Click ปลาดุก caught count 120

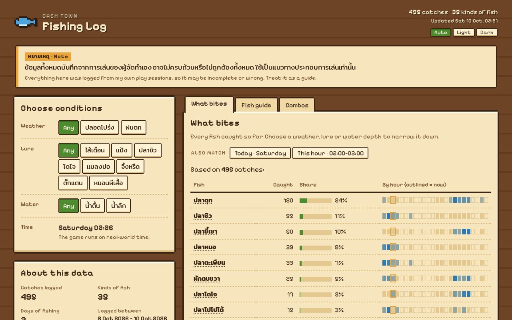(x=288, y=200)
